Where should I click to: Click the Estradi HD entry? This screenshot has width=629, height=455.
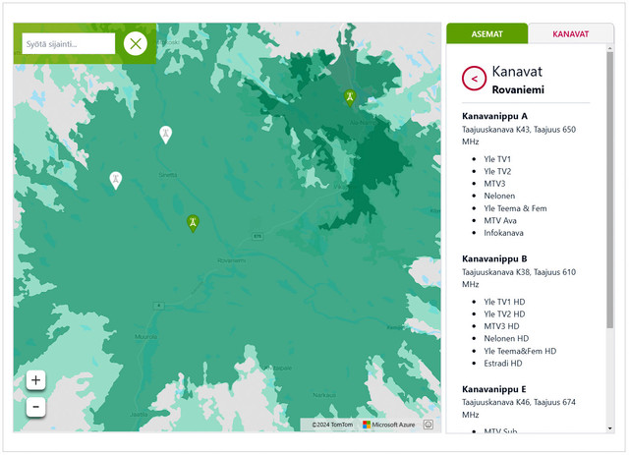tap(503, 364)
